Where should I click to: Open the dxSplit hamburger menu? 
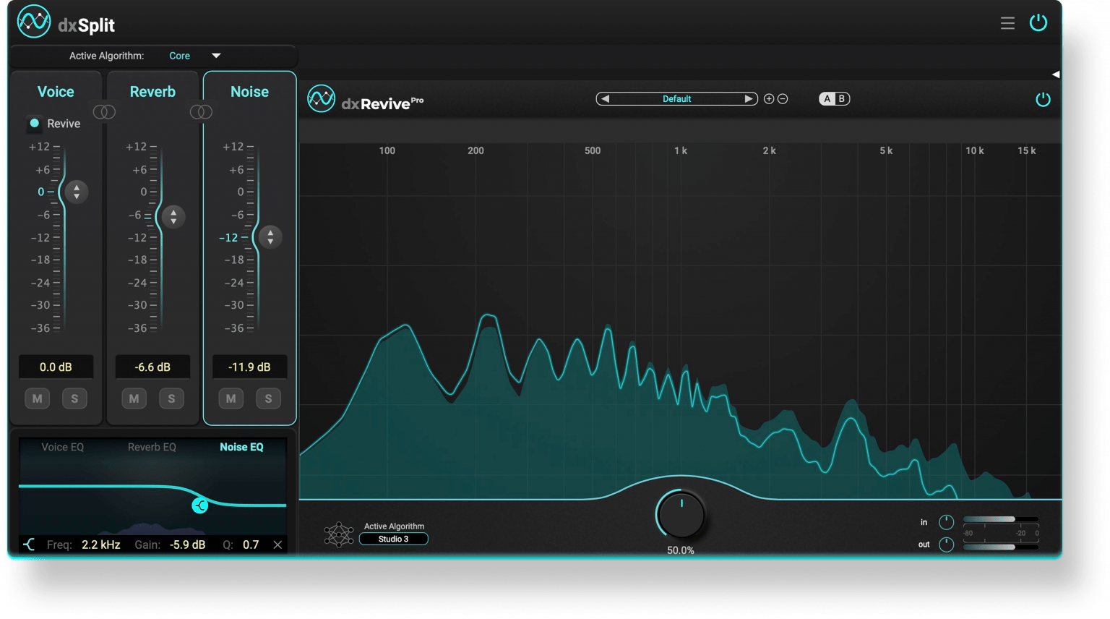(x=1007, y=23)
